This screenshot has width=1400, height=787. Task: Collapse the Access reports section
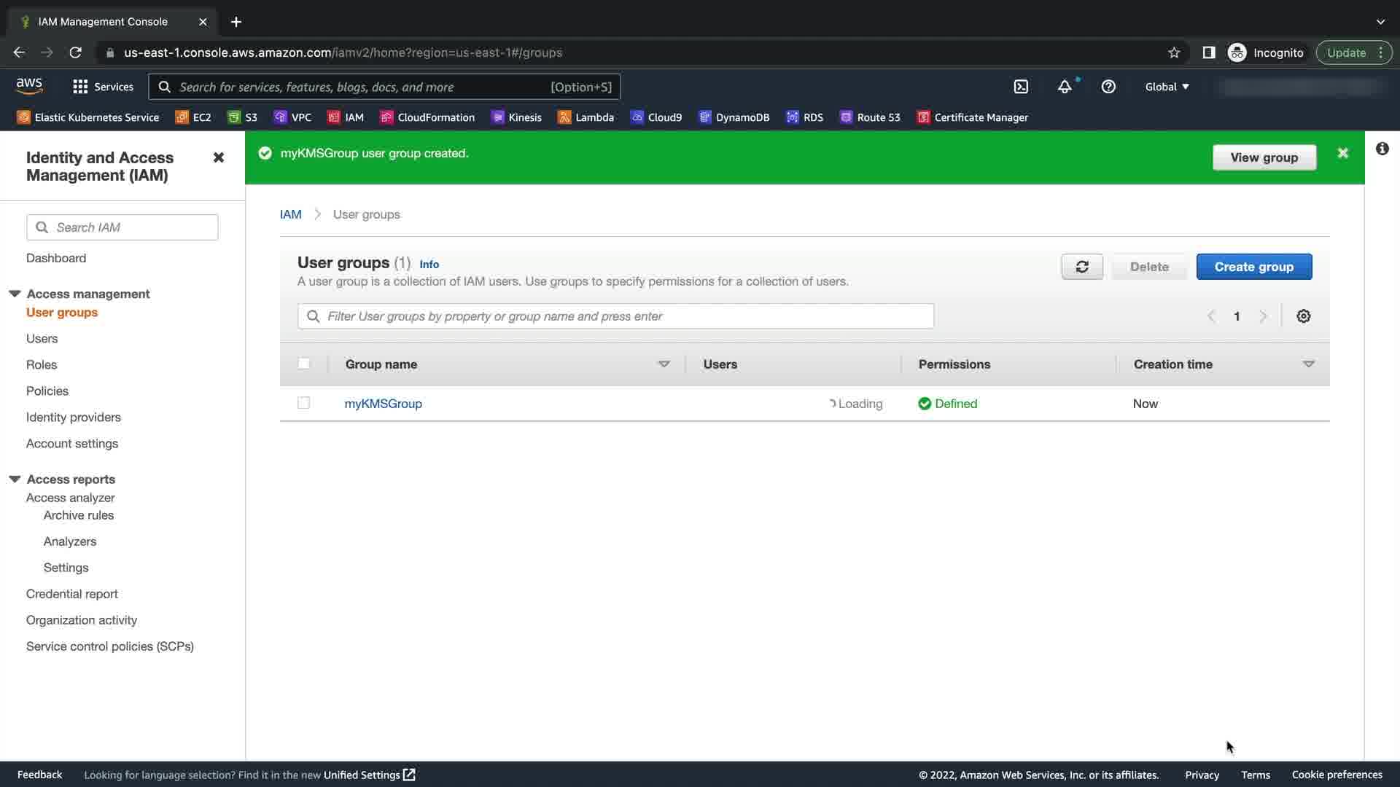15,479
